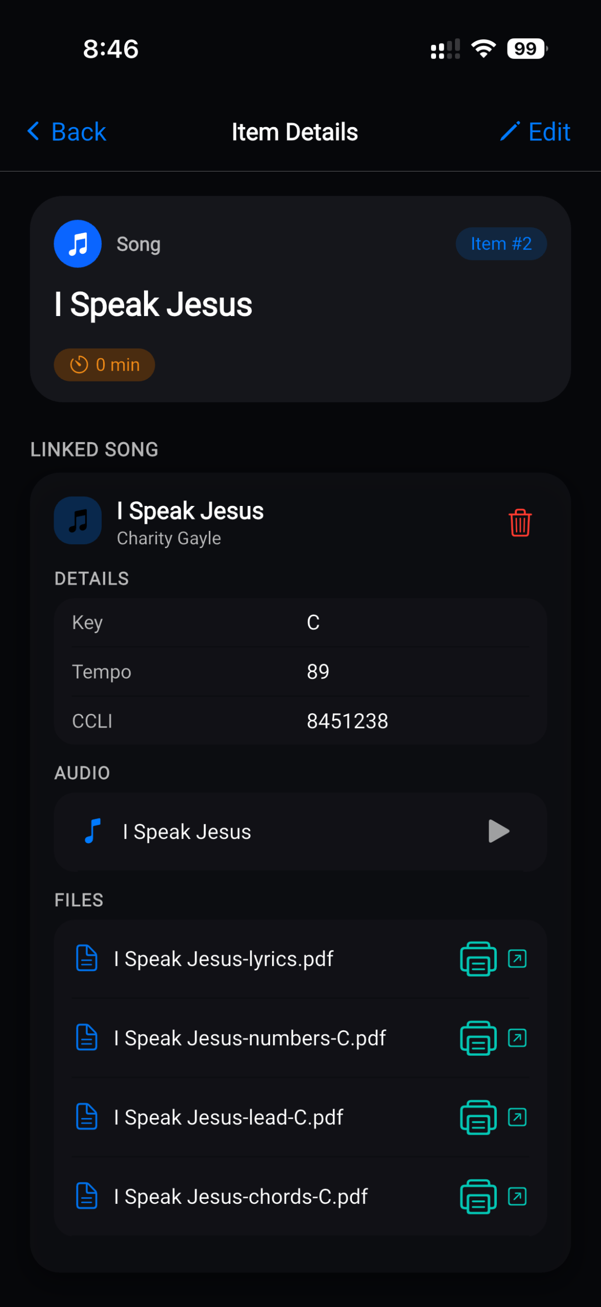Tap the Tempo 89 row
Screen dimensions: 601x1307
click(x=300, y=671)
